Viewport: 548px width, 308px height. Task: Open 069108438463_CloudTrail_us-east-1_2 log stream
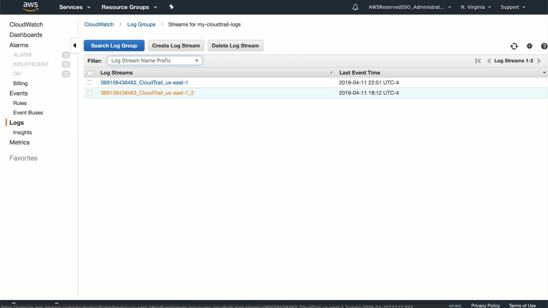point(147,93)
